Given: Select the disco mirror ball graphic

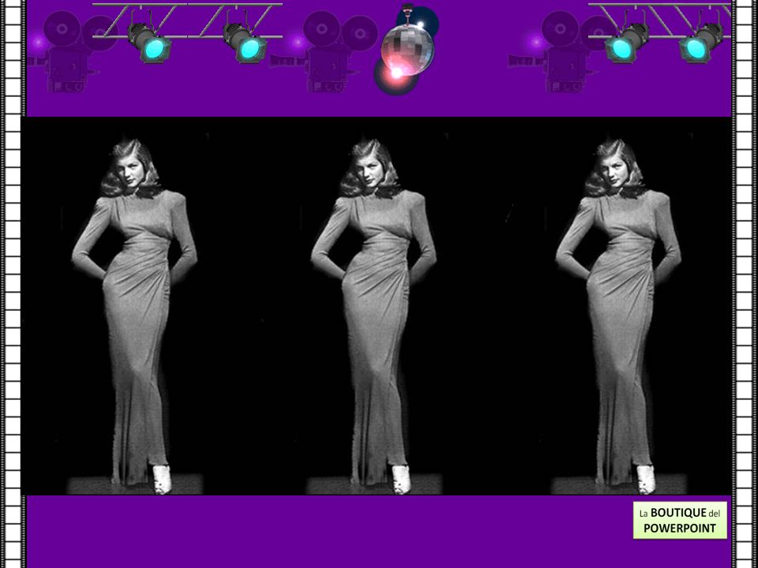Looking at the screenshot, I should point(407,49).
